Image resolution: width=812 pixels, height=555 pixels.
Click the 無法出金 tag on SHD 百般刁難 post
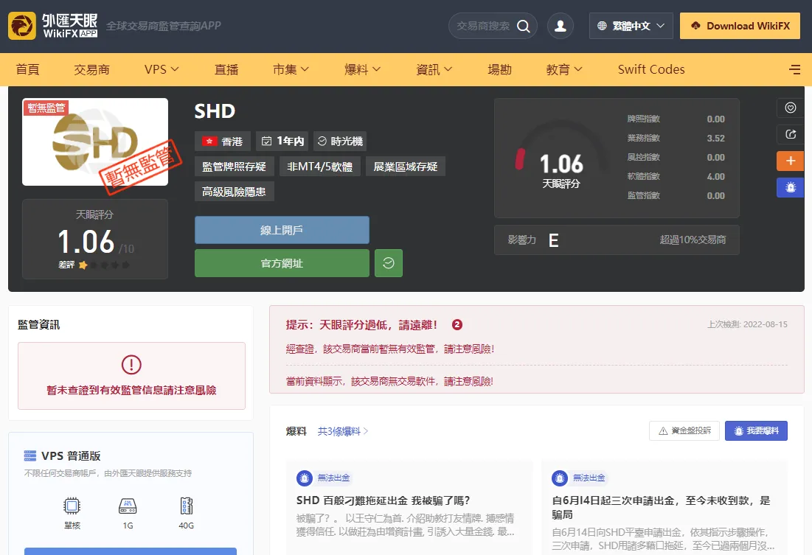coord(333,478)
